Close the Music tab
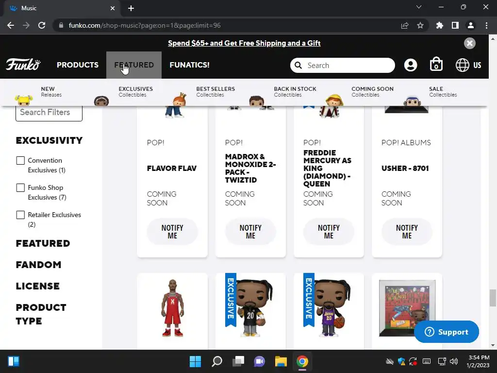The height and width of the screenshot is (373, 497). click(x=113, y=8)
